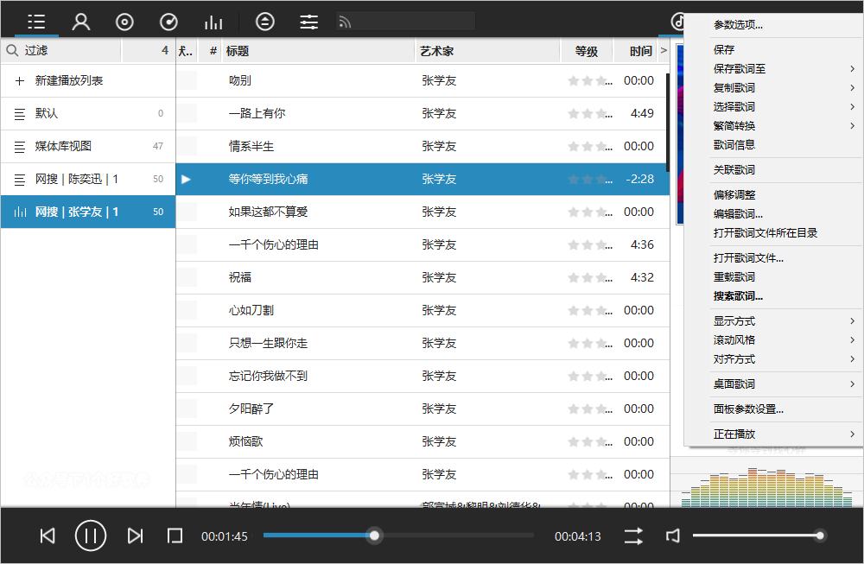Mute the volume speaker icon

coord(673,536)
